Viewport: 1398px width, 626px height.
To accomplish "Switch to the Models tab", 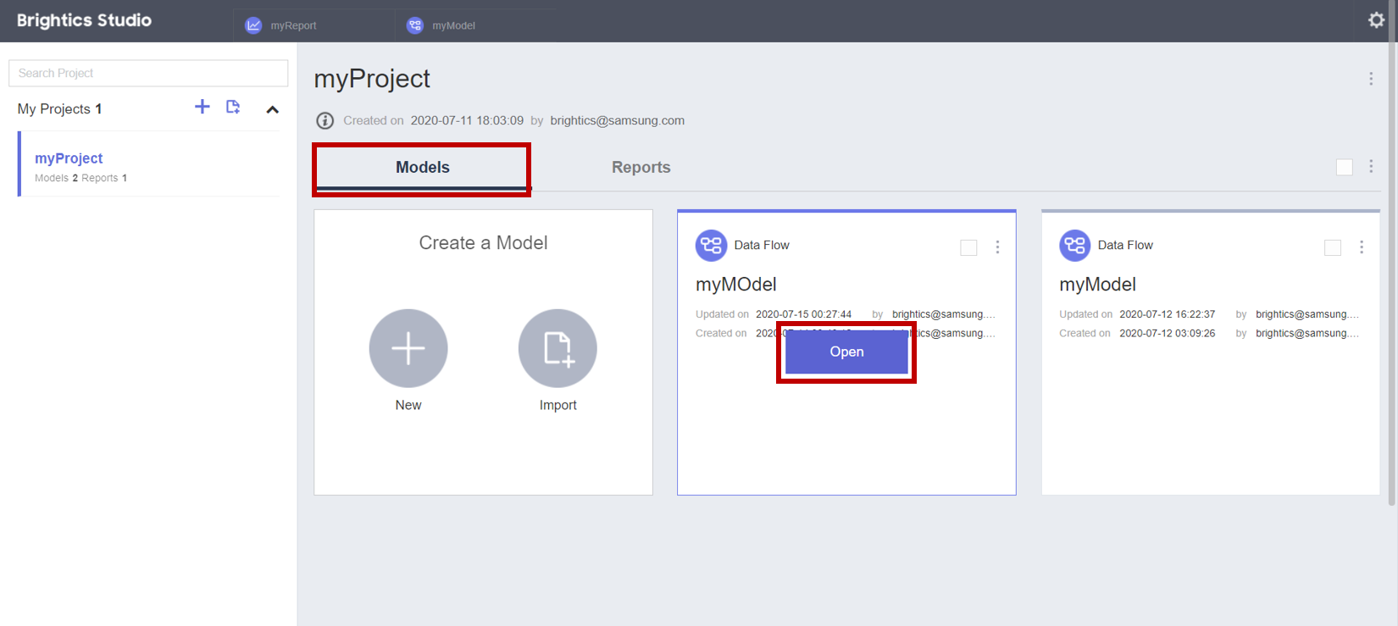I will coord(422,168).
